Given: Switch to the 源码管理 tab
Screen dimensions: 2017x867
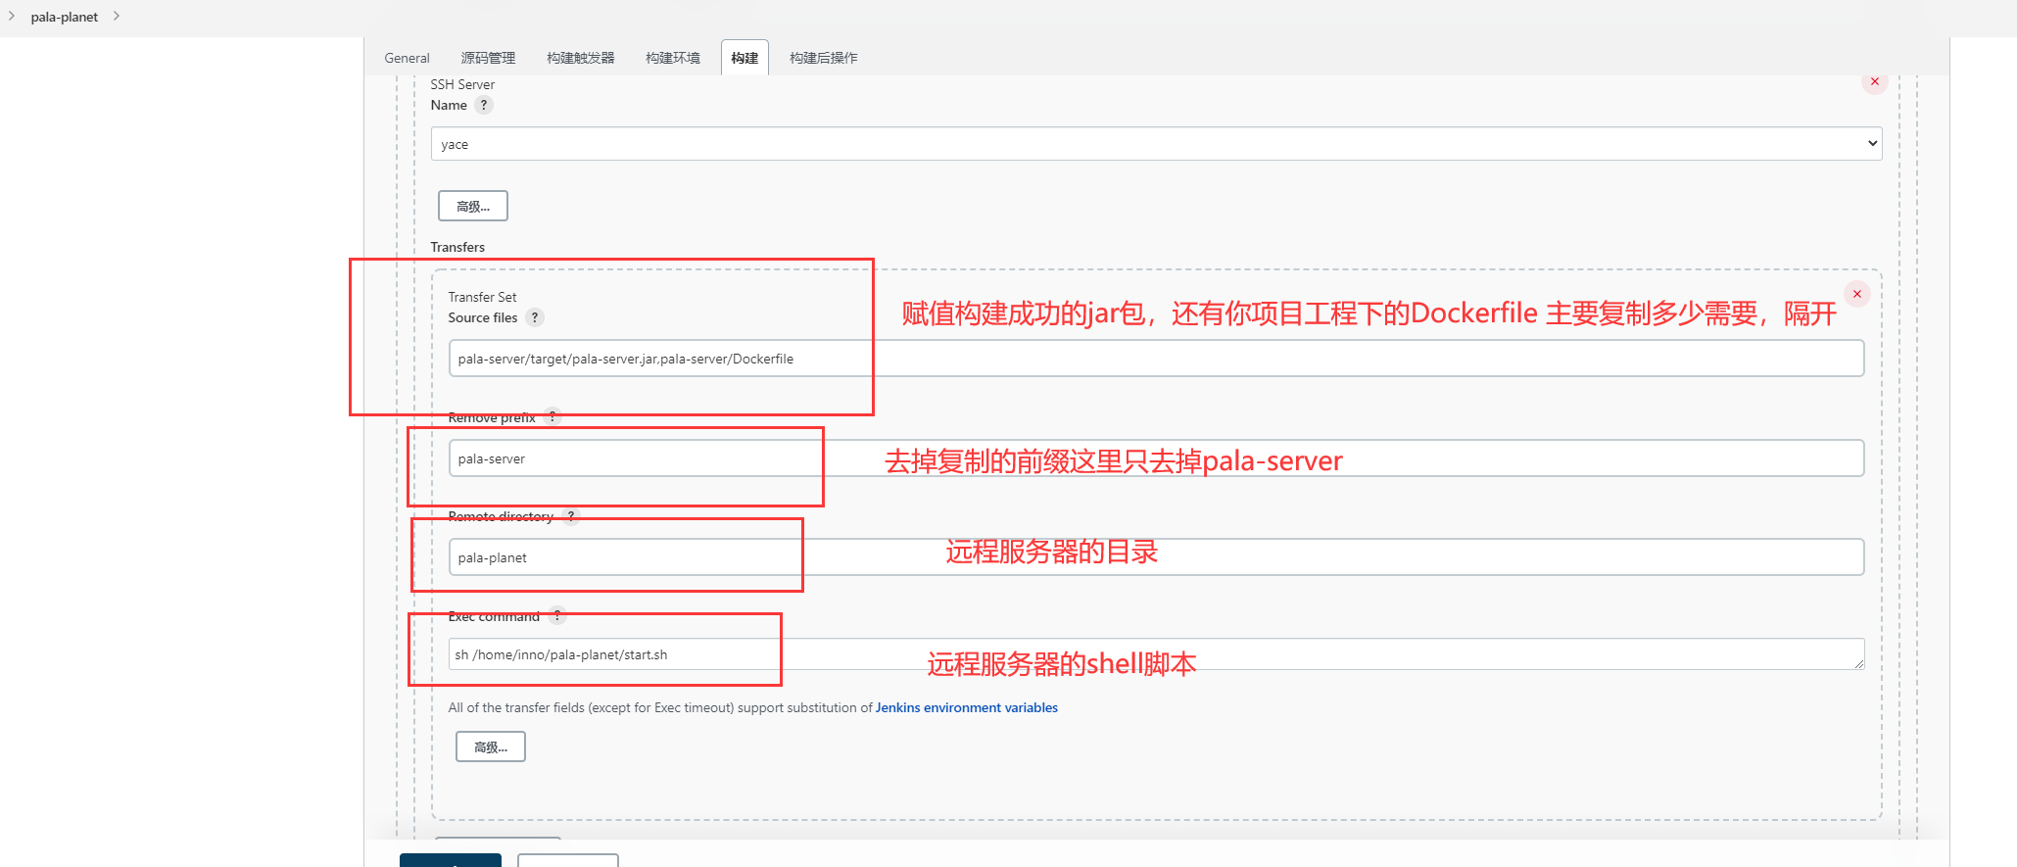Looking at the screenshot, I should point(488,58).
